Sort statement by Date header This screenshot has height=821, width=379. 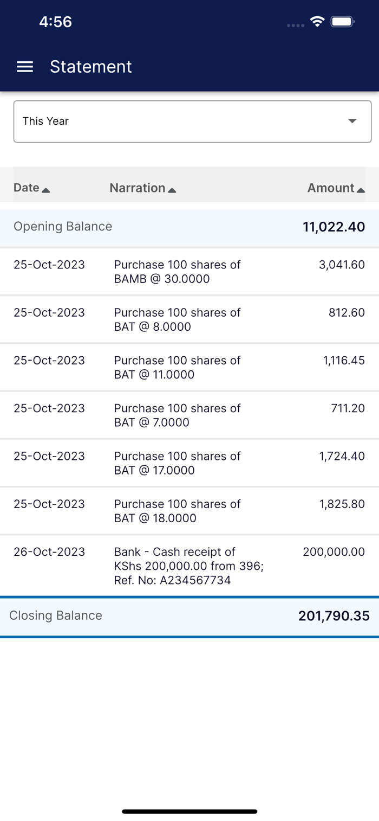click(x=27, y=188)
